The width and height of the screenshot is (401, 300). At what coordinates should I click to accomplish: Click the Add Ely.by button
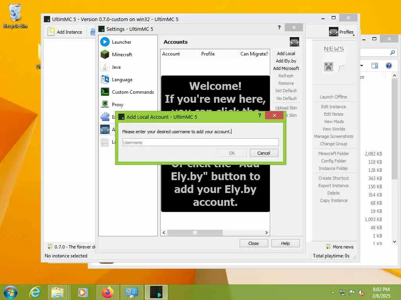pyautogui.click(x=286, y=61)
